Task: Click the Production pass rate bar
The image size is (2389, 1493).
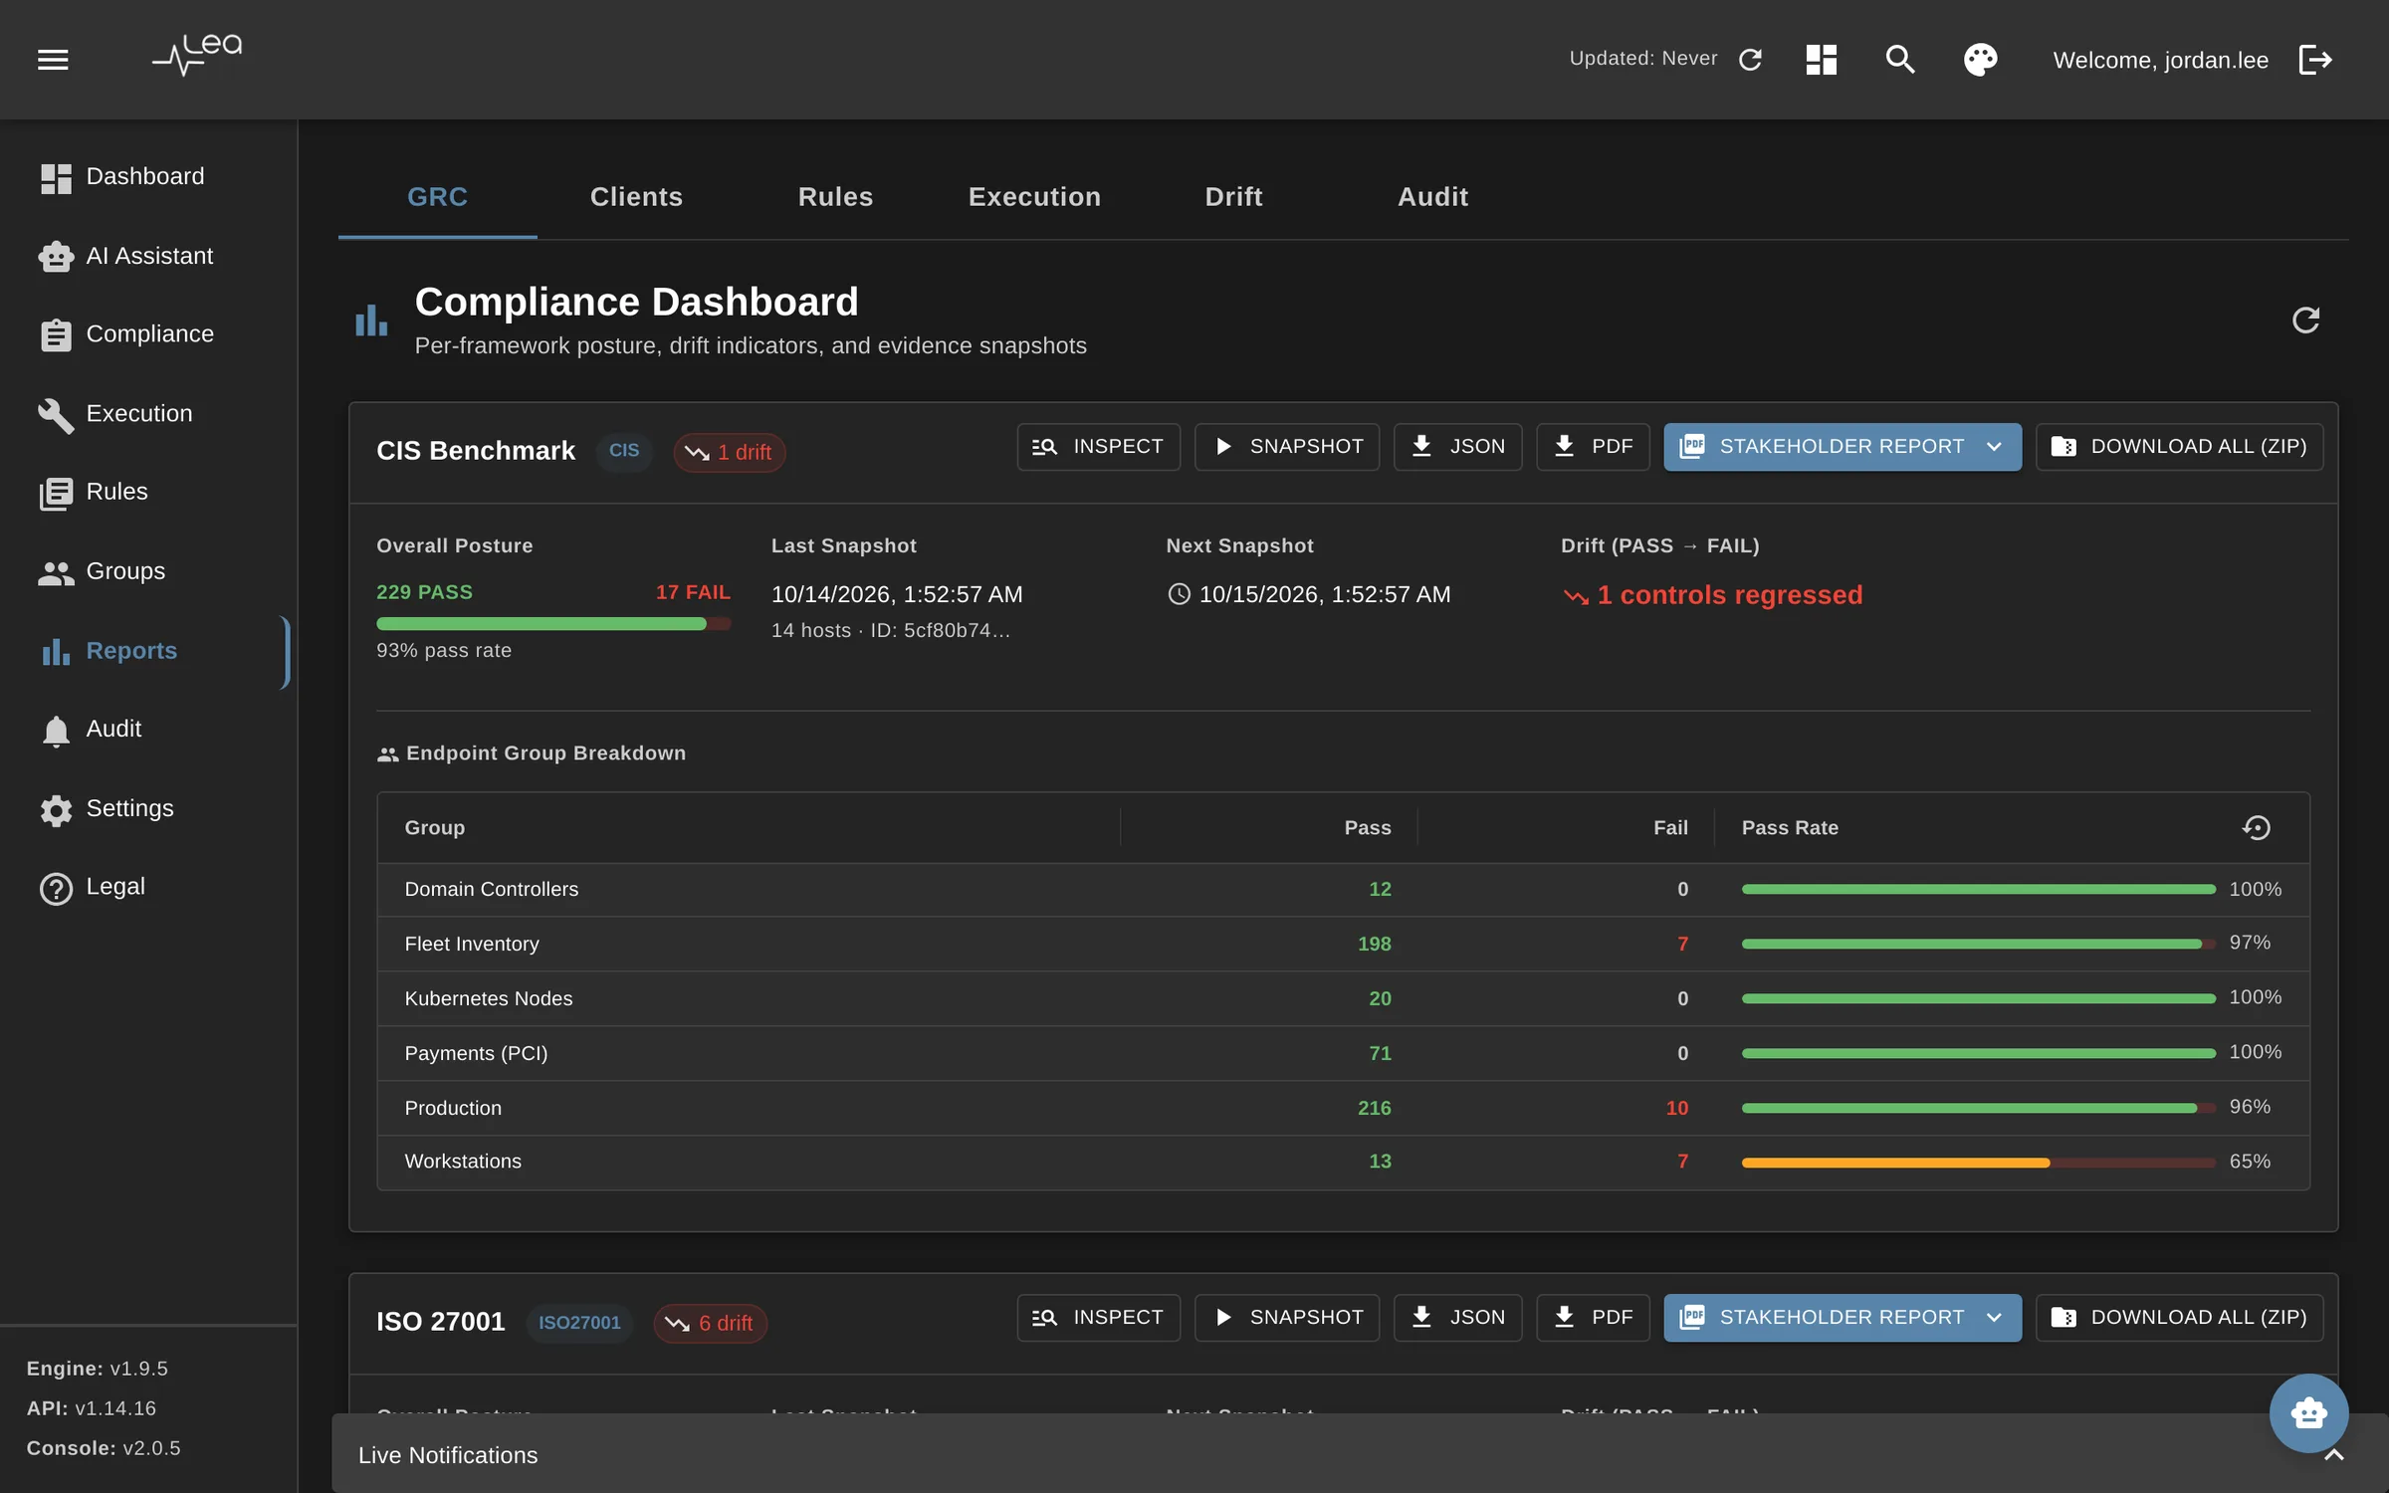Action: [x=1978, y=1108]
